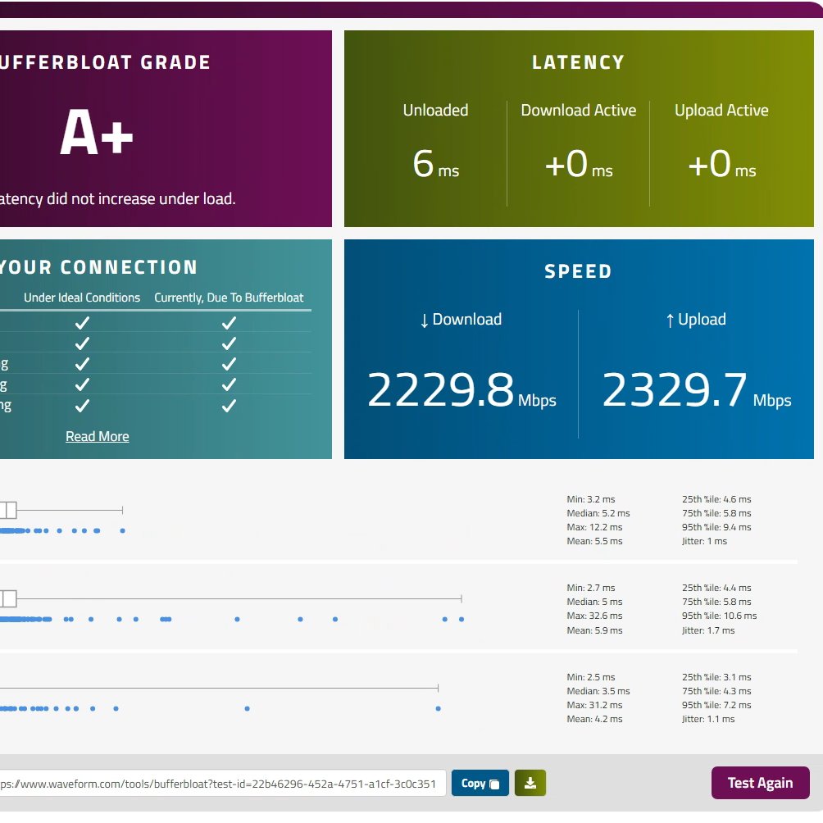Click the Test Again button
823x823 pixels.
760,783
